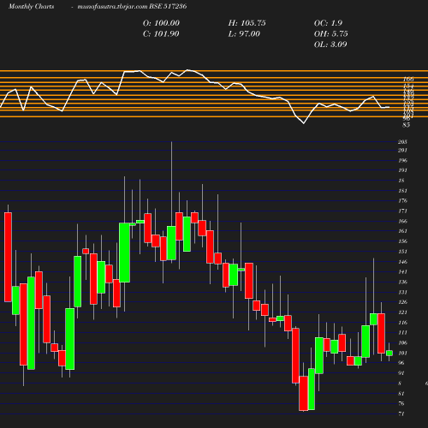Image resolution: width=428 pixels, height=428 pixels.
Task: Select the 171 price axis label
Action: click(402, 211)
